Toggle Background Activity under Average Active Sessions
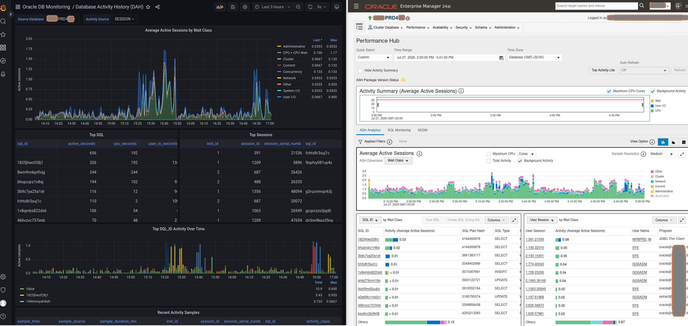The image size is (688, 326). click(x=520, y=161)
